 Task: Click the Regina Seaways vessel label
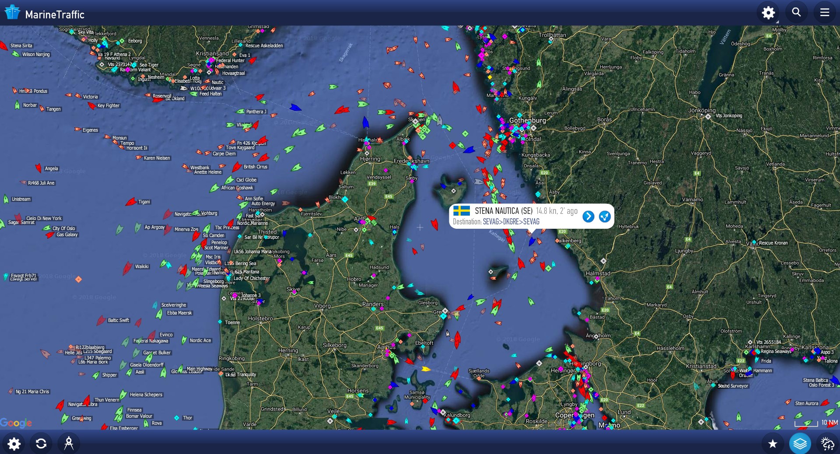tap(776, 352)
